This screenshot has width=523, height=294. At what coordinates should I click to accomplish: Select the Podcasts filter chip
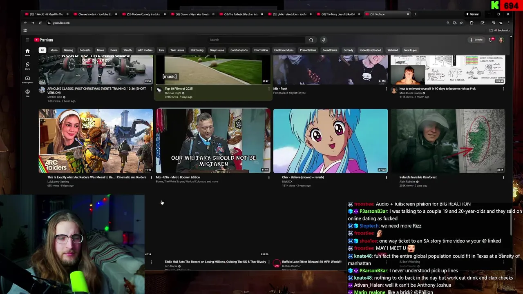[x=85, y=50]
